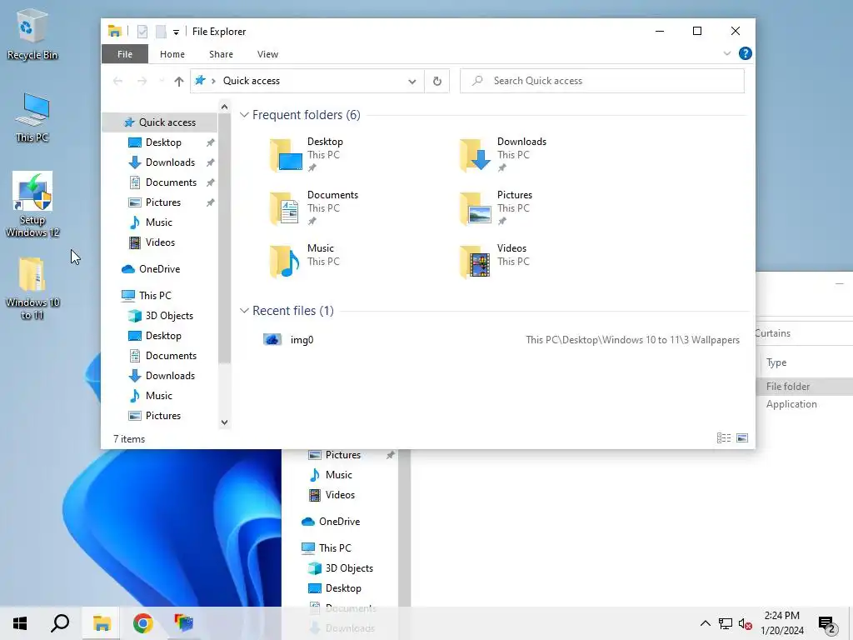Switch to Large icons view layout

coord(742,438)
